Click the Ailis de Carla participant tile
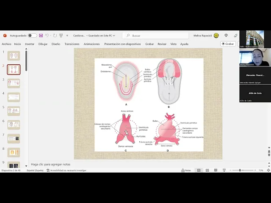 (x=255, y=93)
